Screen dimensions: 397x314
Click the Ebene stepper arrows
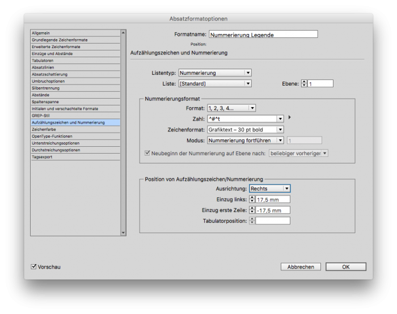pos(304,83)
